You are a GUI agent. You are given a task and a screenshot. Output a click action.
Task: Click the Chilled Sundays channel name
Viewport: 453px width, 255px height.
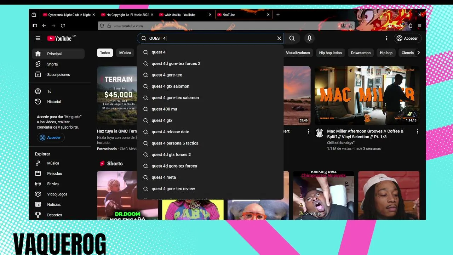341,143
